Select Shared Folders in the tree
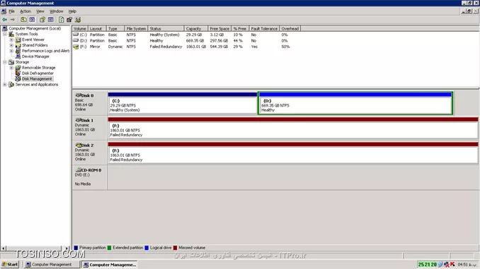 click(35, 45)
